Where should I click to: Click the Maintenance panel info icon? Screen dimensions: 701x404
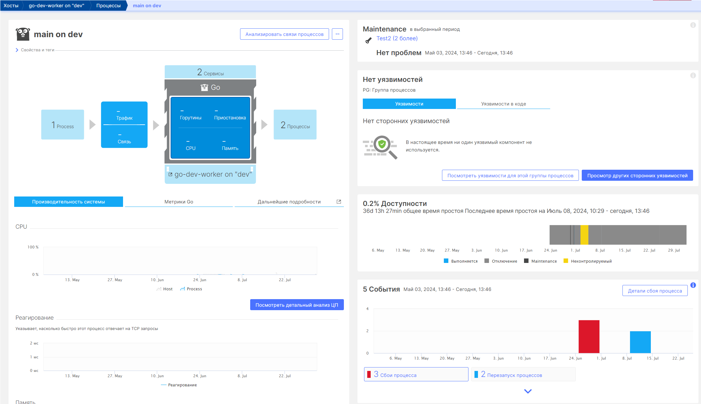[693, 25]
